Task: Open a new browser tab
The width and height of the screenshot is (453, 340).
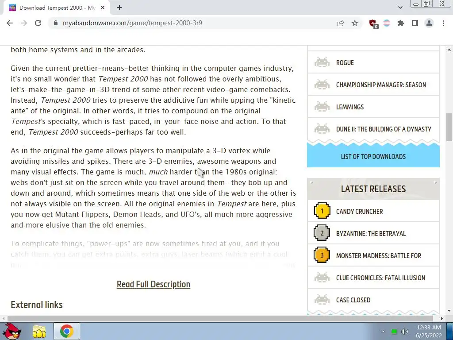Action: click(119, 8)
